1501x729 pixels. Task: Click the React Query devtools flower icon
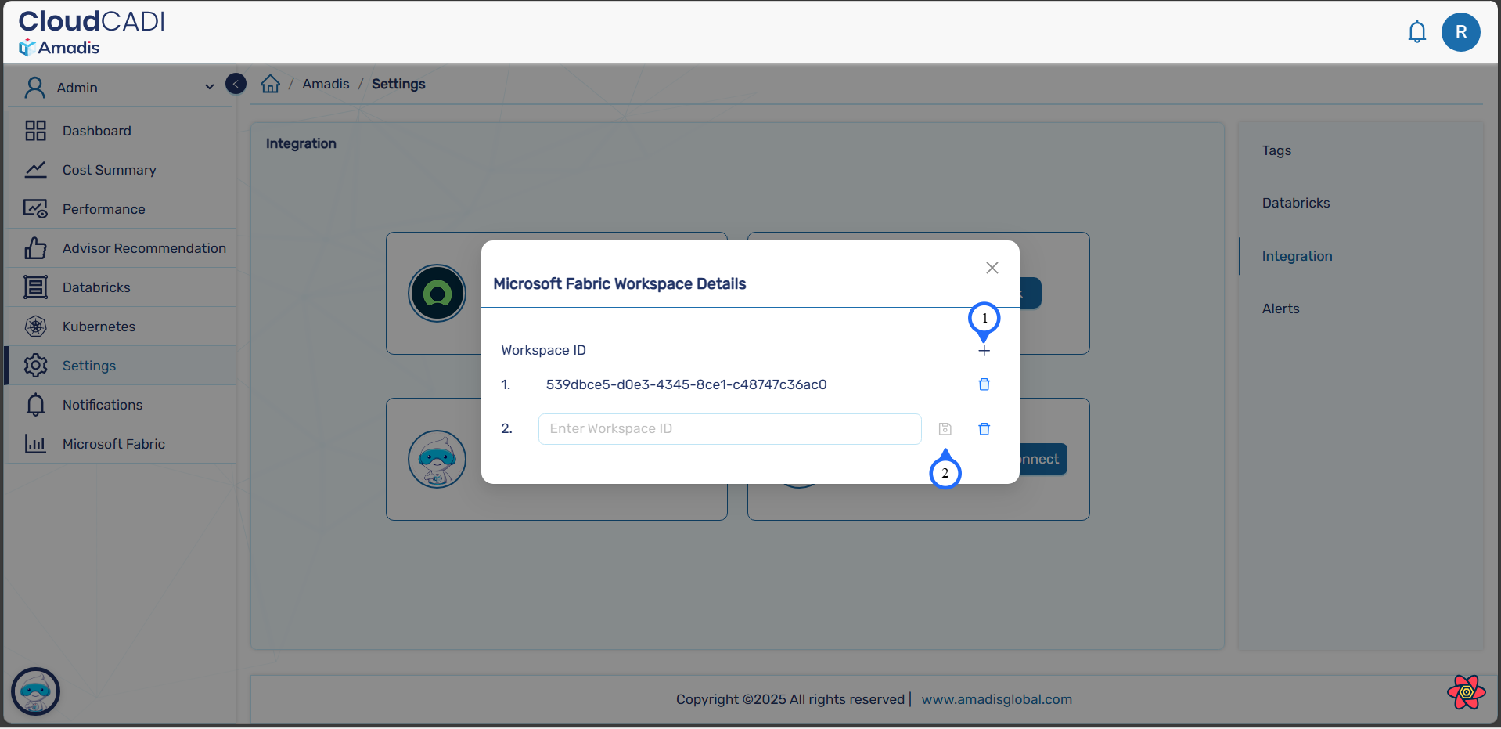tap(1466, 691)
